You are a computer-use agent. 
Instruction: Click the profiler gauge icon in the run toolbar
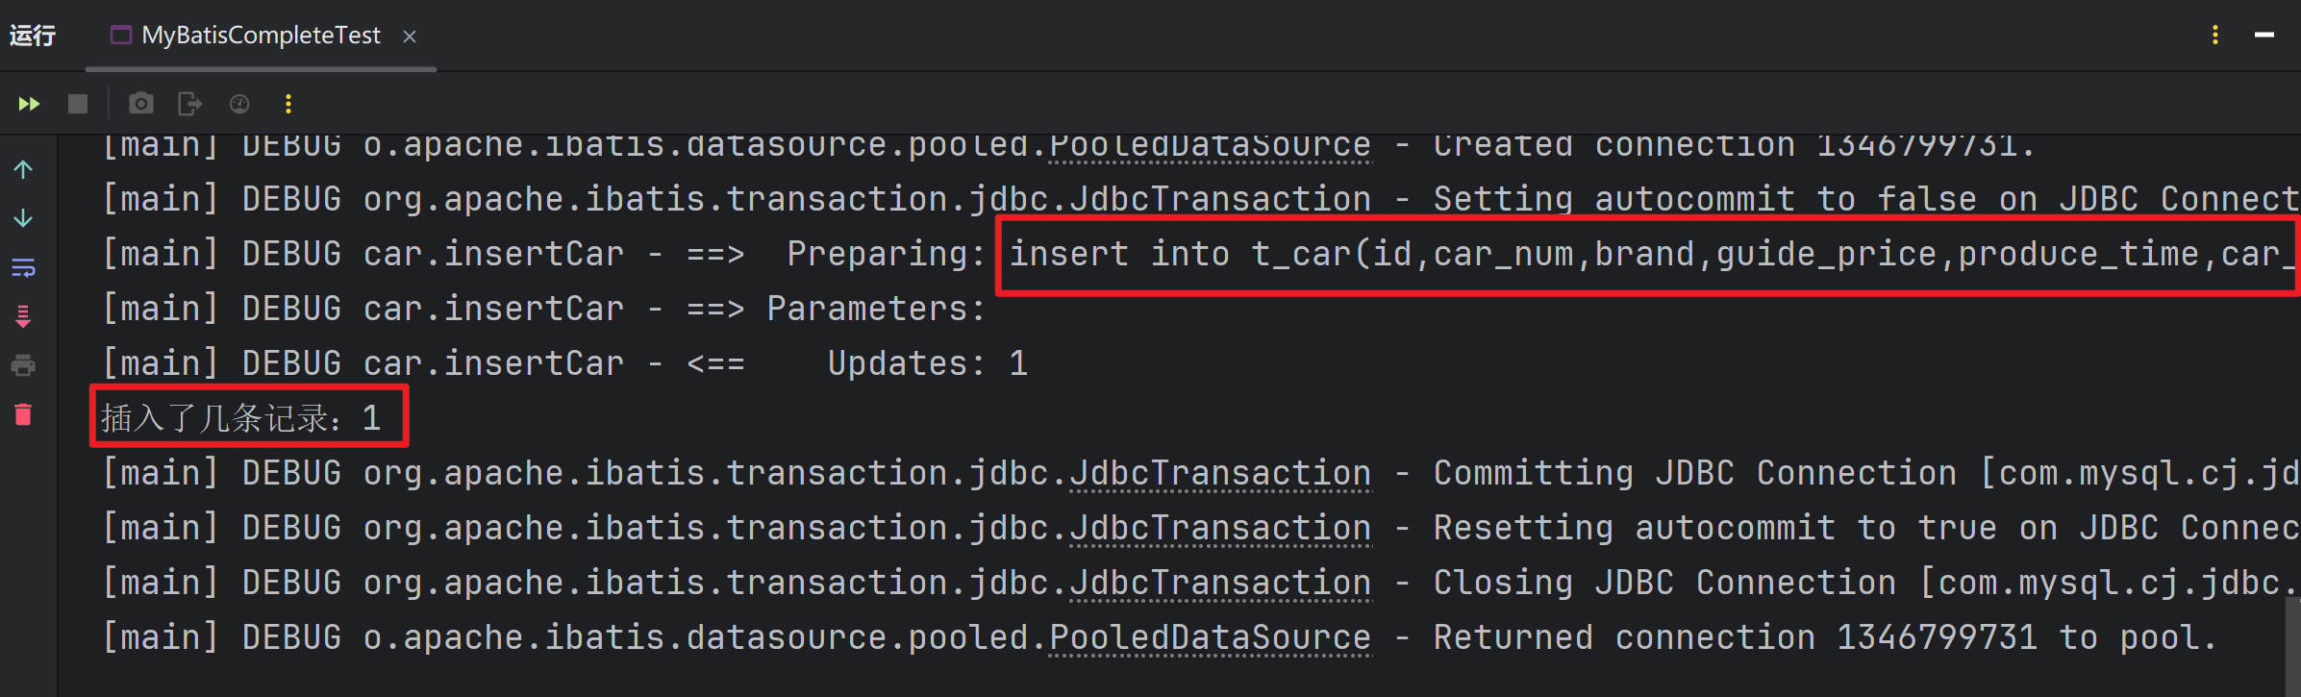tap(239, 104)
